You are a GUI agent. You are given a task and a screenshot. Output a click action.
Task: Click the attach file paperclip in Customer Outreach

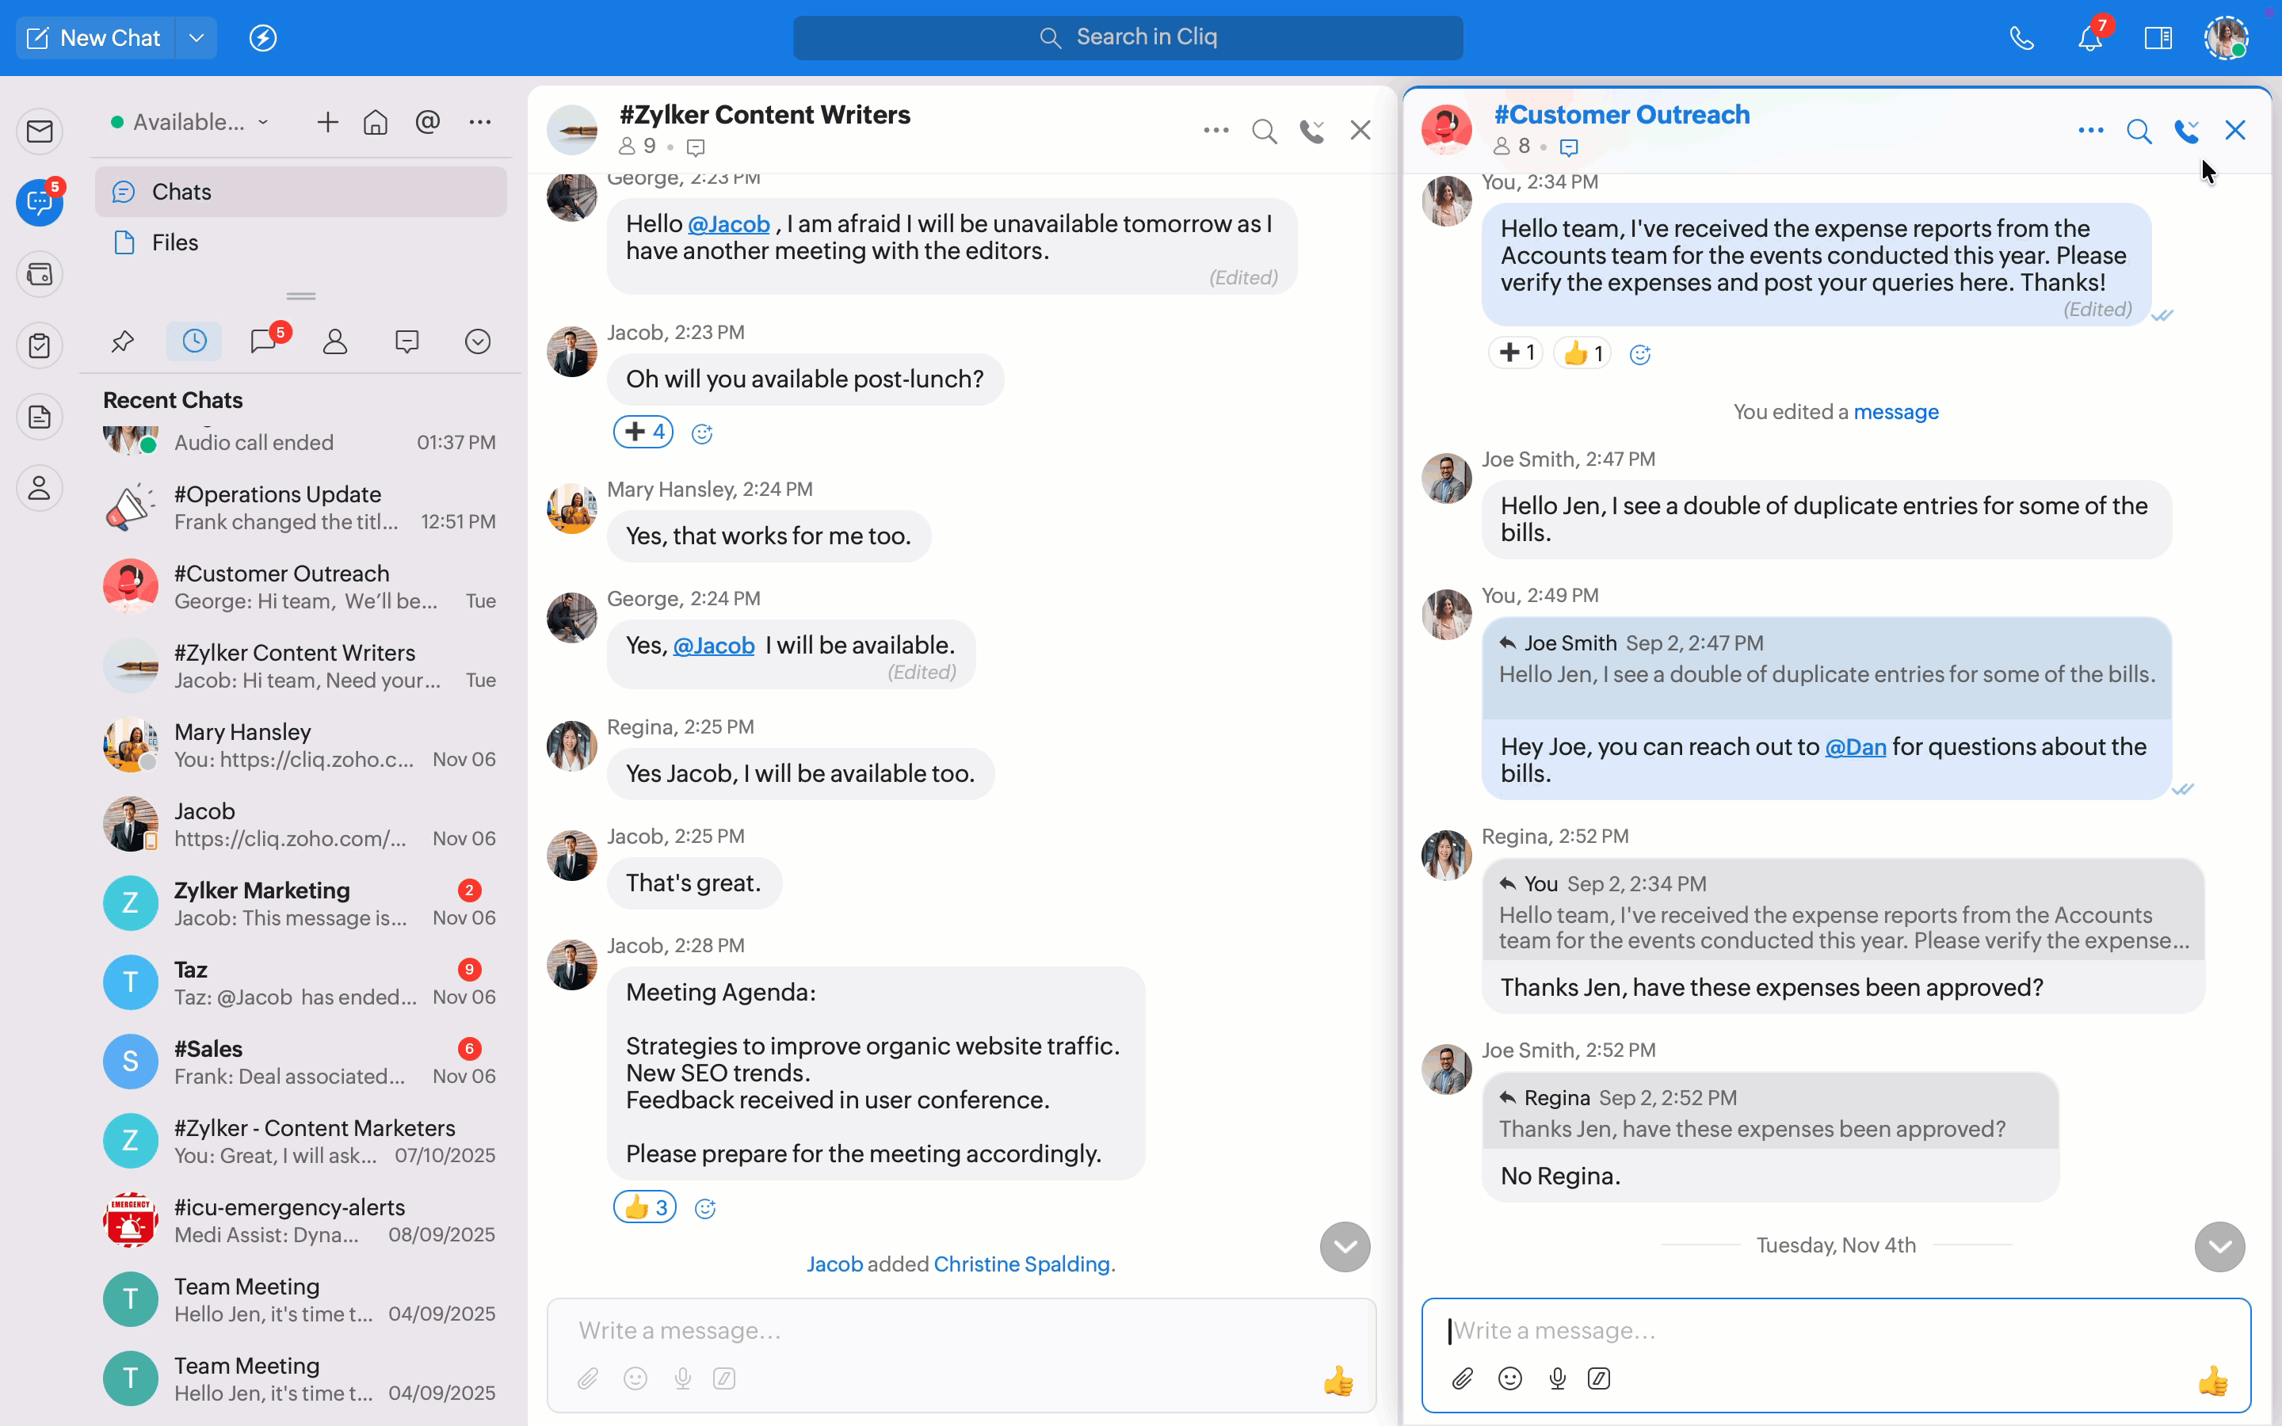tap(1462, 1378)
